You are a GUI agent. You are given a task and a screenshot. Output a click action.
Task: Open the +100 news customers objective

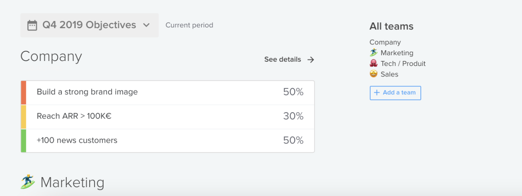(168, 140)
